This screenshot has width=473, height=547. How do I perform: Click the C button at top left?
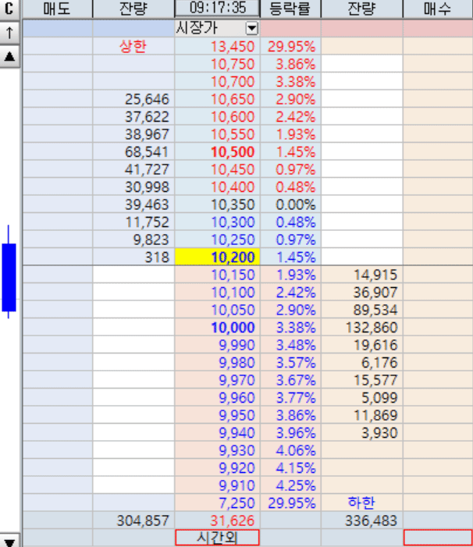point(9,9)
